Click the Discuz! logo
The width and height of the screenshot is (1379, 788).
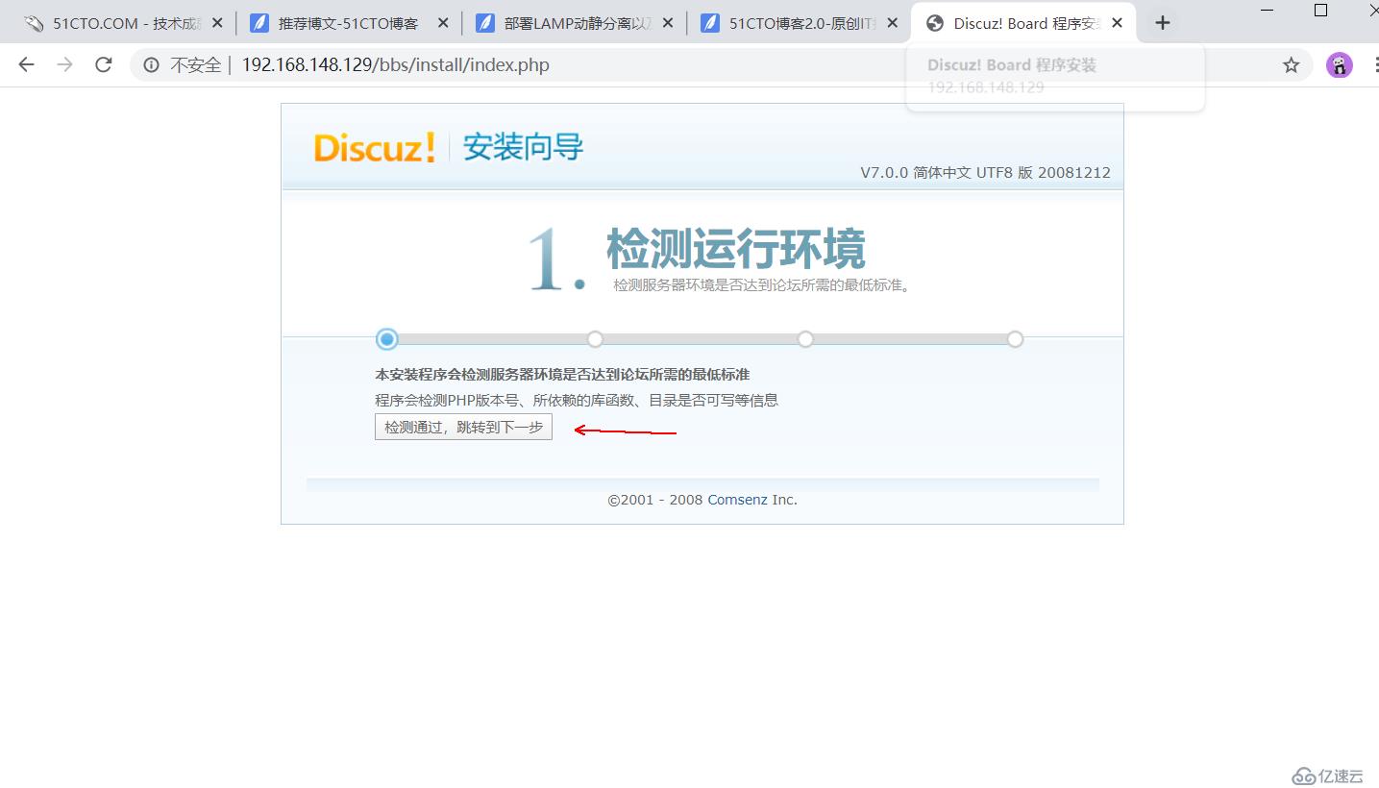pos(375,148)
